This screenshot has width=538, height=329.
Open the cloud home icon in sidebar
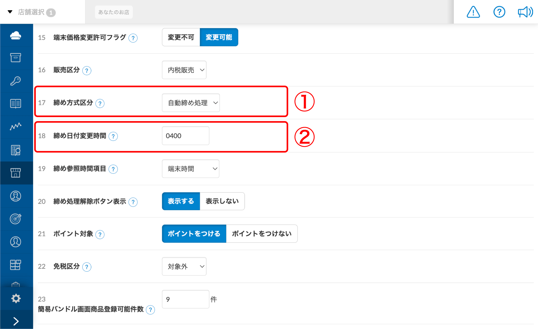(16, 35)
